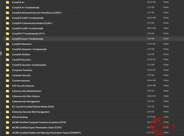Viewport: 184px width, 136px height.
Task: Click the CSP Security Features name
Action: tap(23, 86)
